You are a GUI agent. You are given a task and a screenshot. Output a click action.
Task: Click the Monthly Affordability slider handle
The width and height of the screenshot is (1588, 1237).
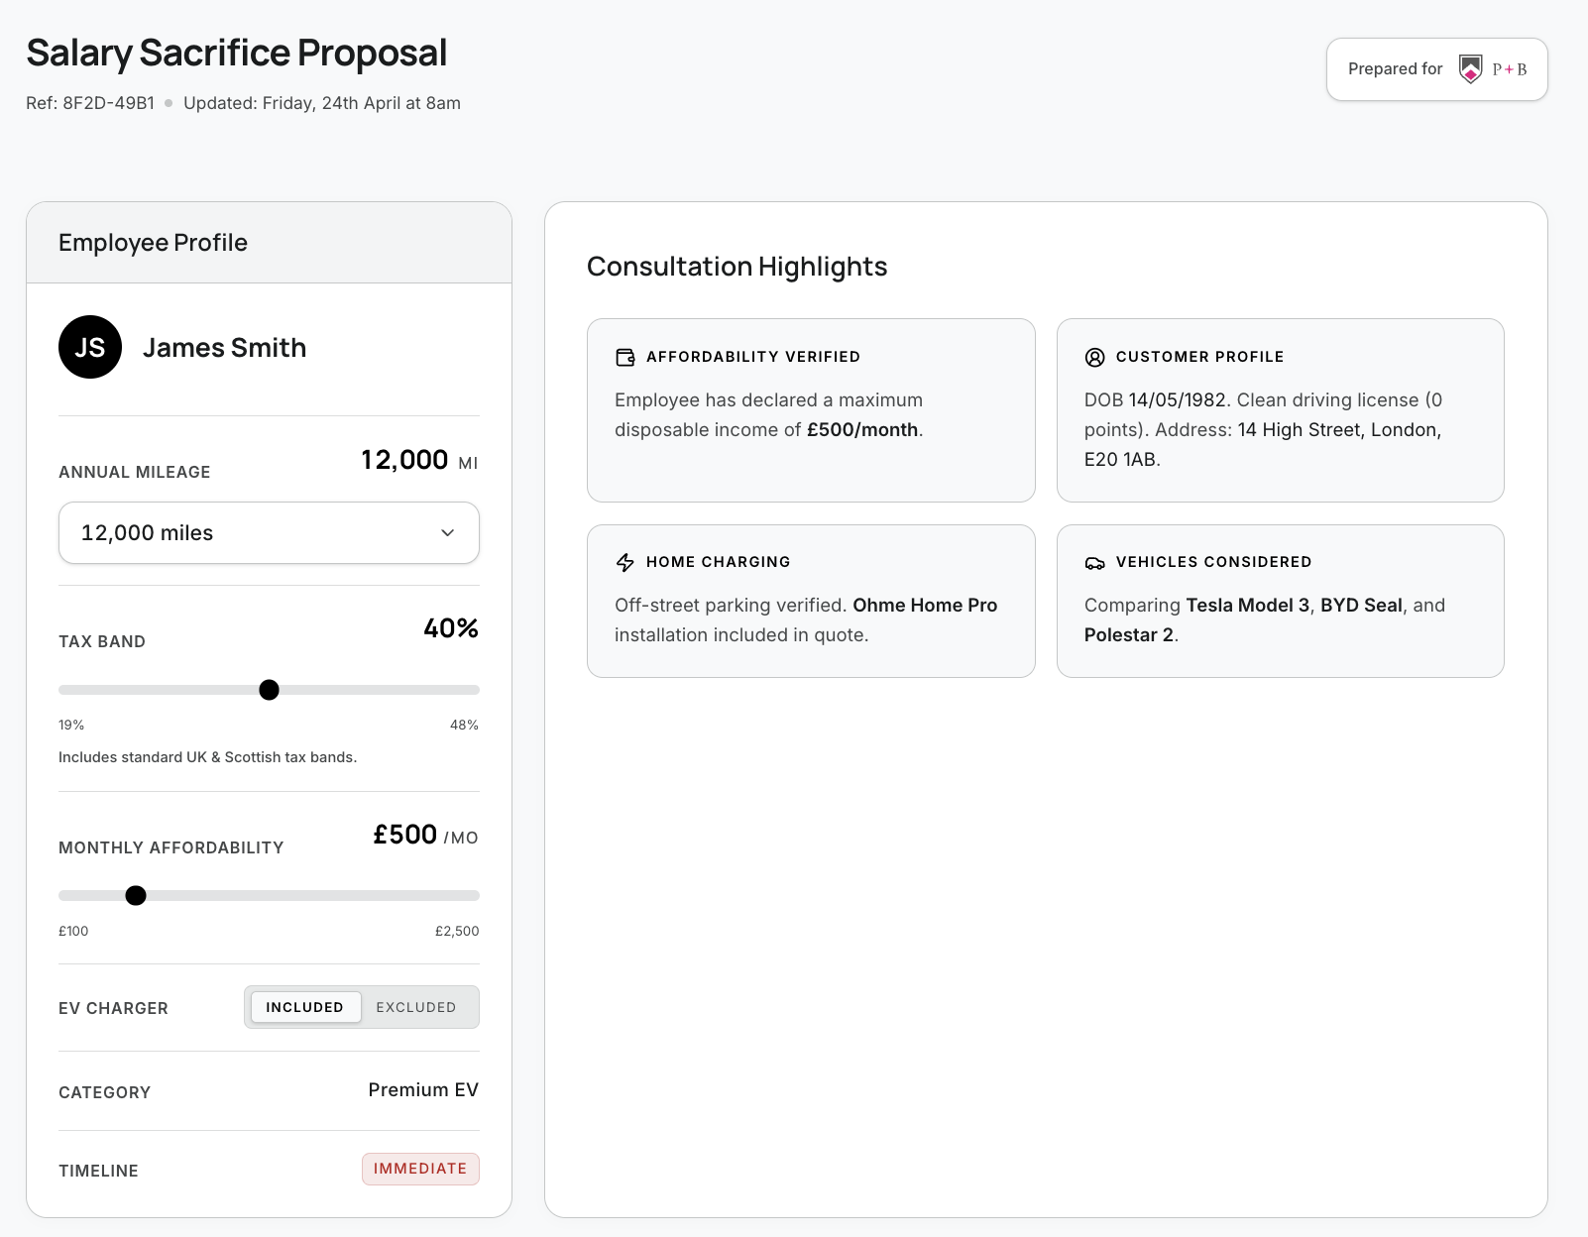[136, 896]
